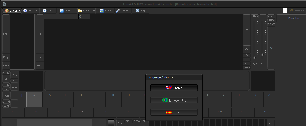Screen dimensions: 306x126
Task: Select English with the UK flag
Action: (x=174, y=88)
